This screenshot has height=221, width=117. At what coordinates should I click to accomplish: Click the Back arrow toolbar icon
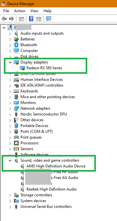click(x=4, y=19)
